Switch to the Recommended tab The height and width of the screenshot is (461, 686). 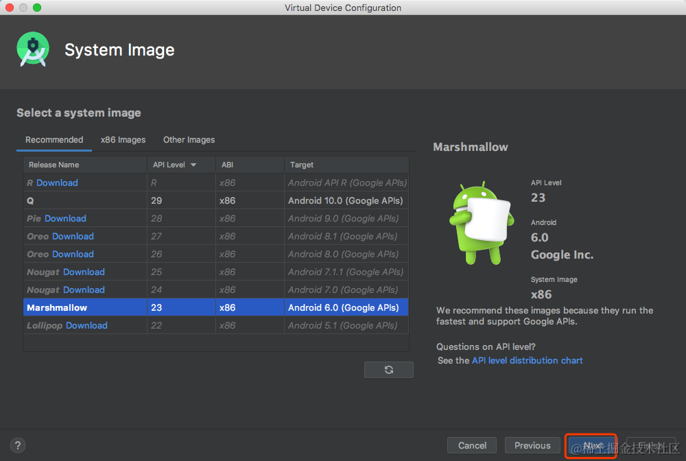click(x=54, y=139)
